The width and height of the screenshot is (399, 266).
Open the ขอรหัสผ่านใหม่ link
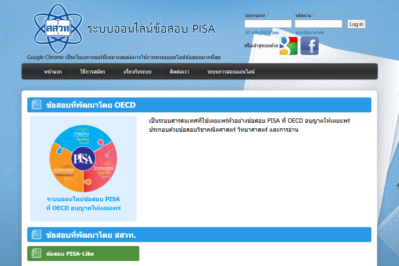pos(310,33)
